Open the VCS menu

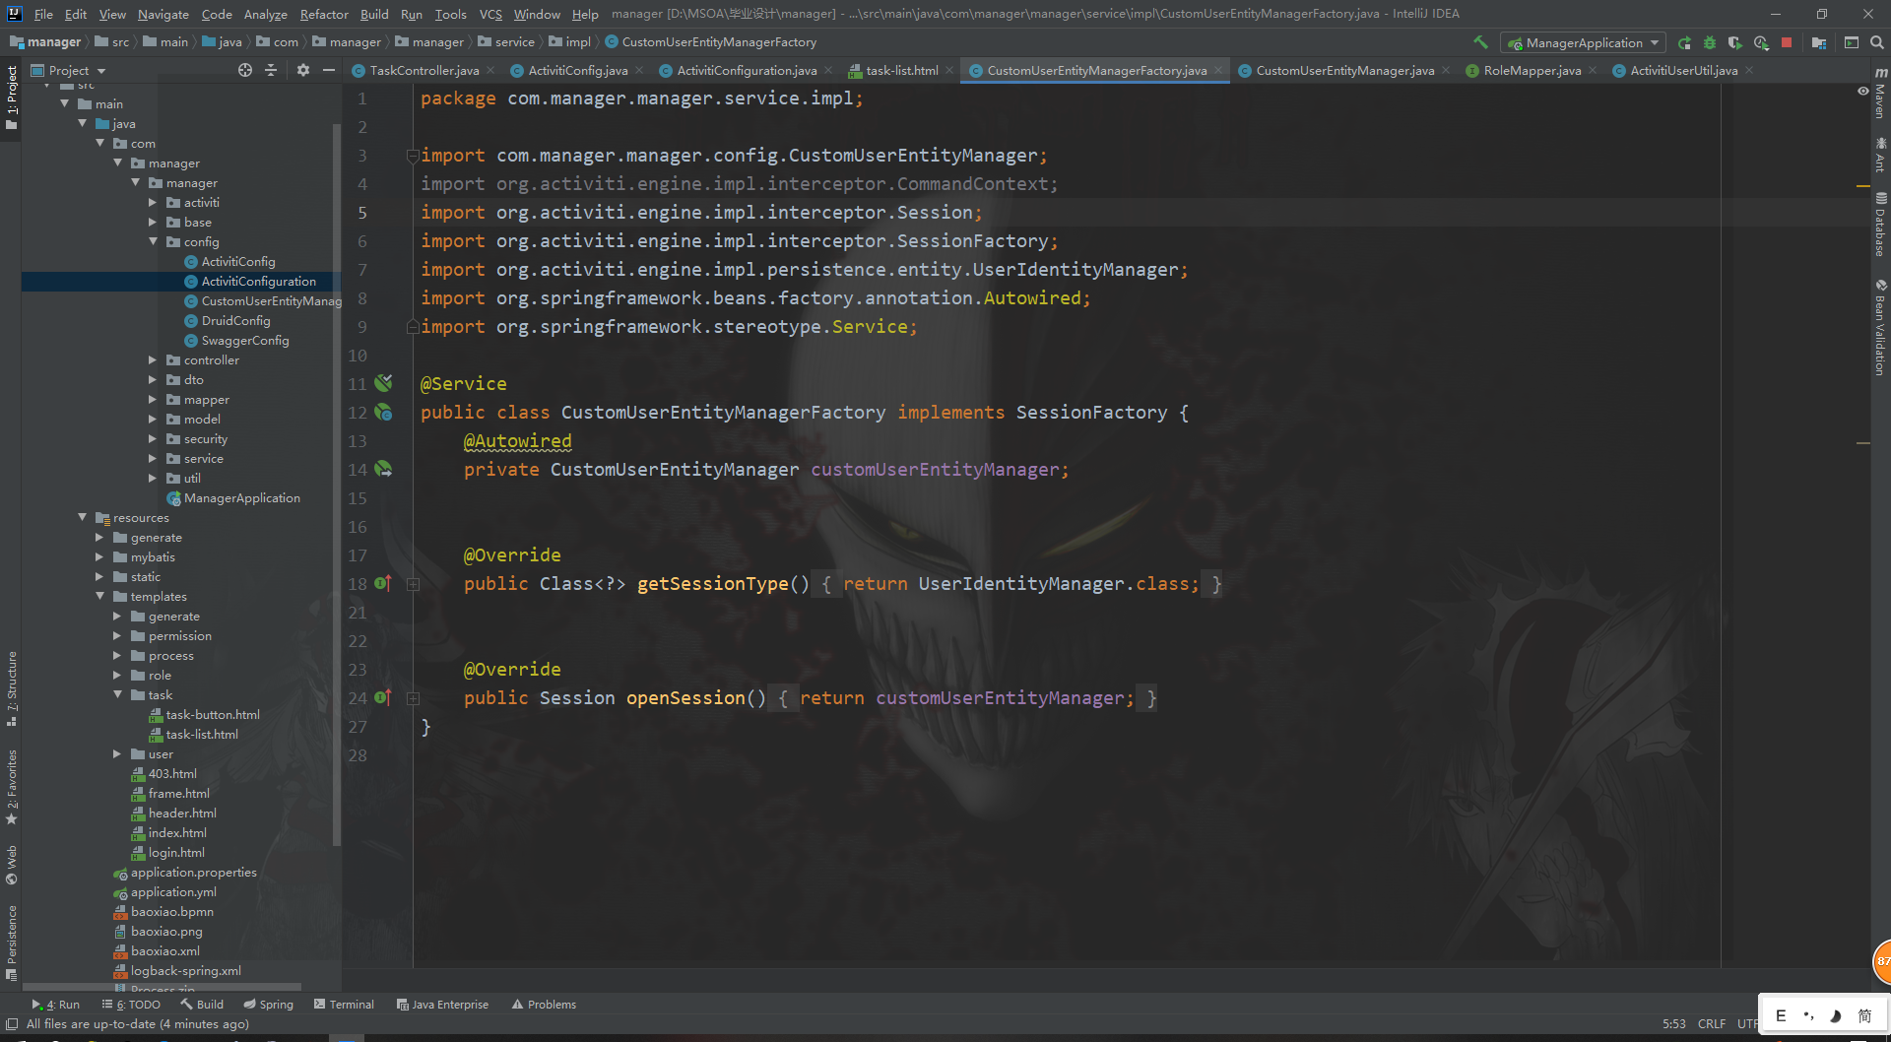click(x=490, y=14)
